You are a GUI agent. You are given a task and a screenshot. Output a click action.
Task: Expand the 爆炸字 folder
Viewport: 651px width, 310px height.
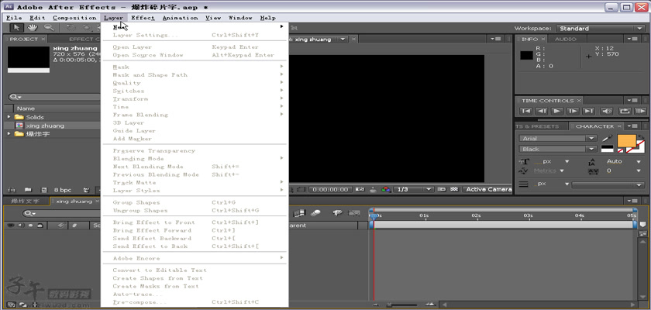(9, 133)
